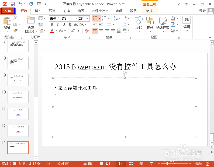Toggle left text alignment
This screenshot has width=214, height=167.
point(95,31)
